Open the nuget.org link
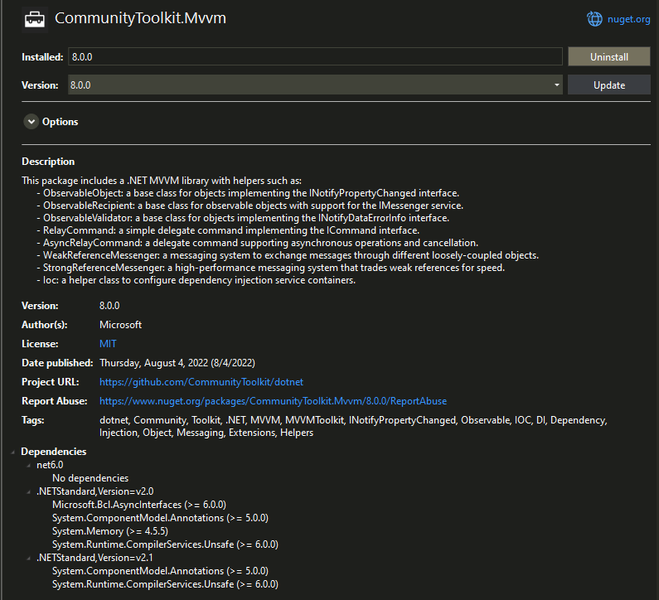659x600 pixels. pos(628,19)
